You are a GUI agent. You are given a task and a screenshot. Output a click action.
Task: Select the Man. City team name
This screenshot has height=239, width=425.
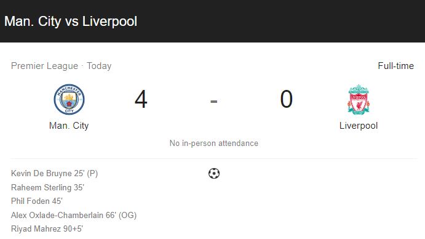tap(69, 126)
